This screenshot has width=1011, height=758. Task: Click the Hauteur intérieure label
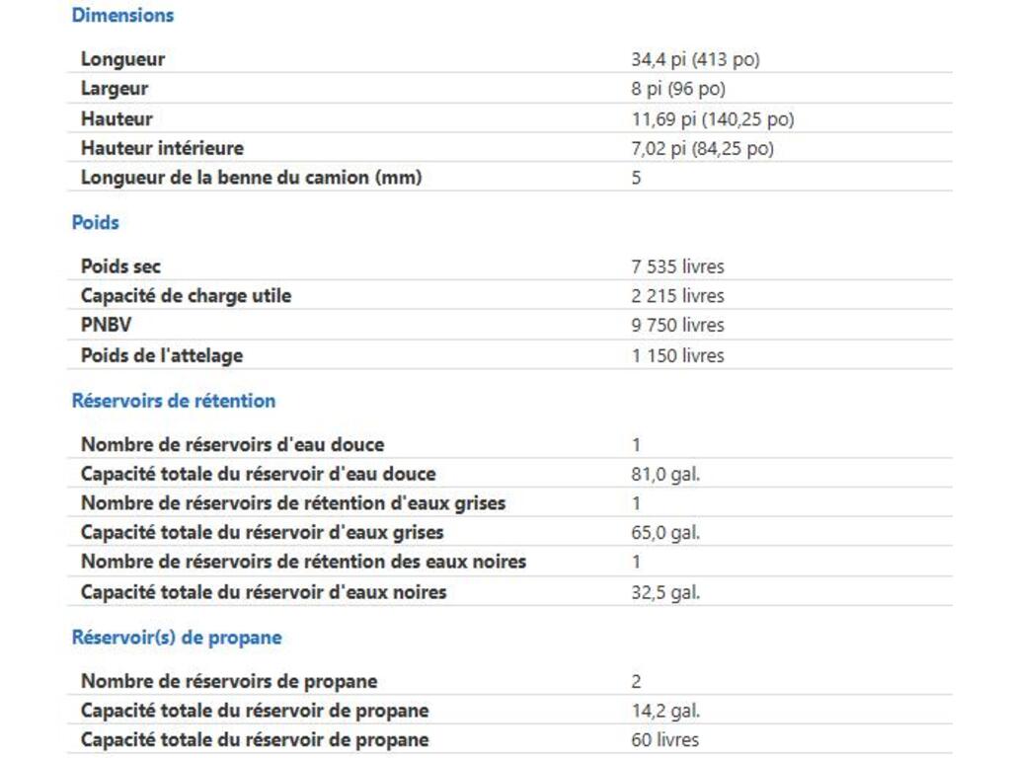click(162, 148)
